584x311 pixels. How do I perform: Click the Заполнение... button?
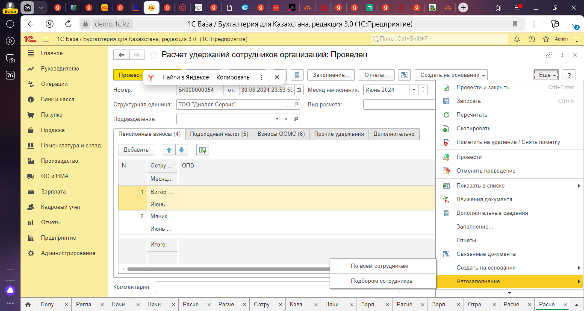[331, 75]
